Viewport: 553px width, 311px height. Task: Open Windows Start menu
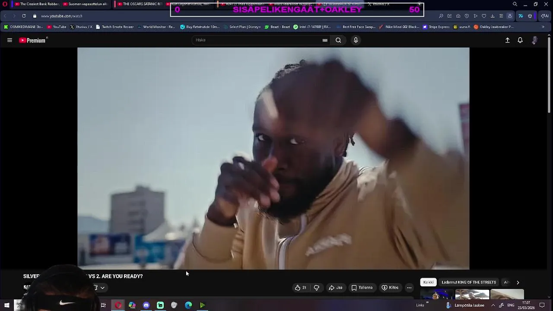pos(6,305)
